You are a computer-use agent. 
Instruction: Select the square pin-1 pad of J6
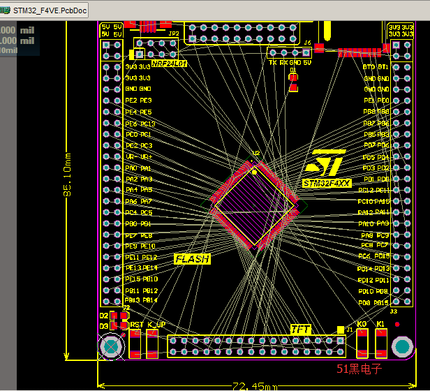coord(306,52)
